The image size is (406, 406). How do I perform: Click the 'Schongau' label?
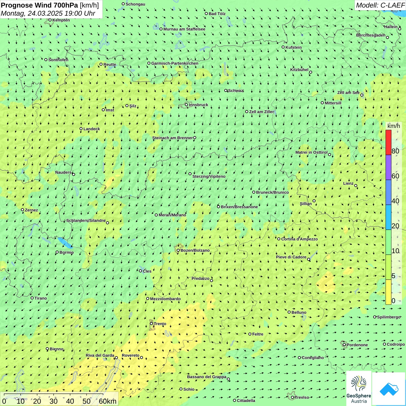pos(135,4)
